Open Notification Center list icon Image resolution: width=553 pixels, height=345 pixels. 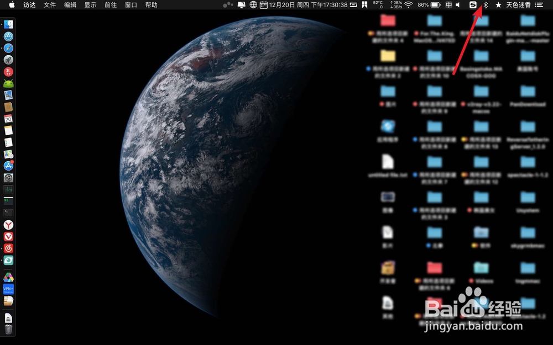click(539, 5)
